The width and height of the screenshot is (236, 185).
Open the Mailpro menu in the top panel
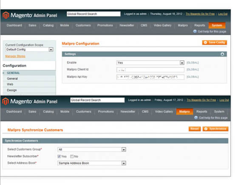[x=183, y=25]
